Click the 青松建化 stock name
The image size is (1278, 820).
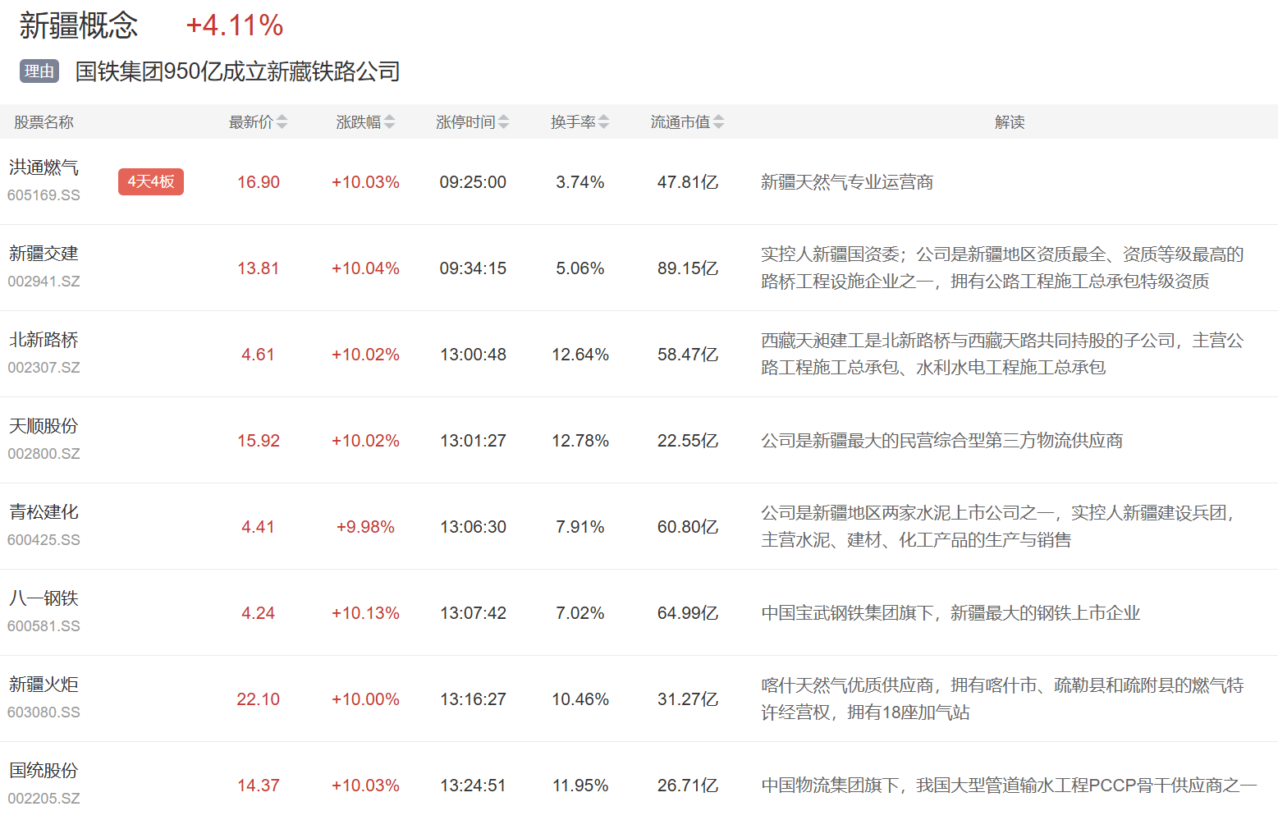(44, 512)
